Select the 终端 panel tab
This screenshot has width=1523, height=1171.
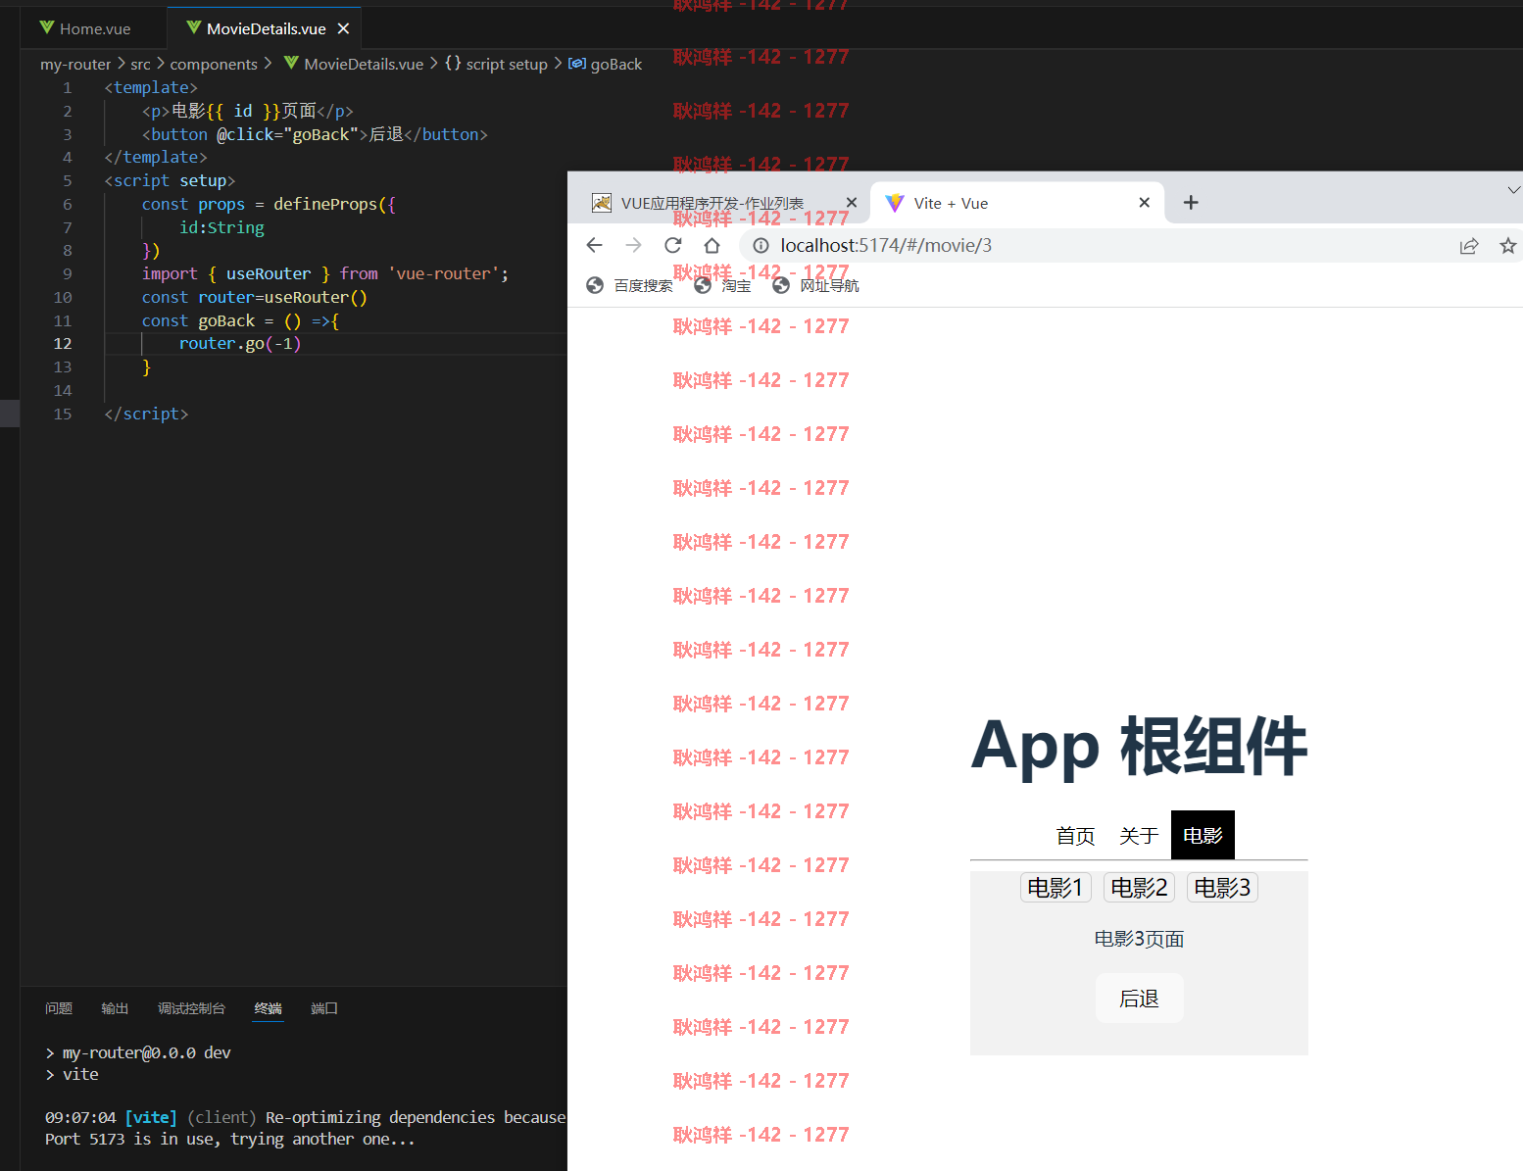(268, 1008)
